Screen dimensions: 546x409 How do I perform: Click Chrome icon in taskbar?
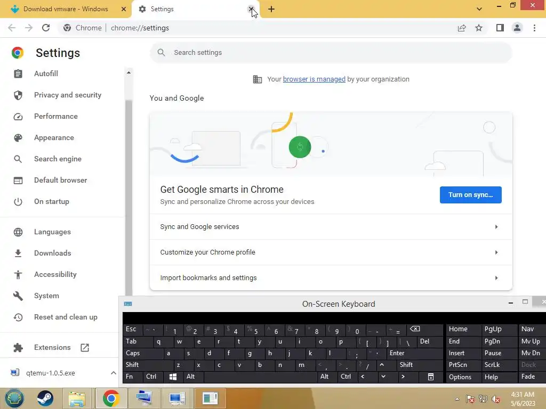tap(111, 398)
